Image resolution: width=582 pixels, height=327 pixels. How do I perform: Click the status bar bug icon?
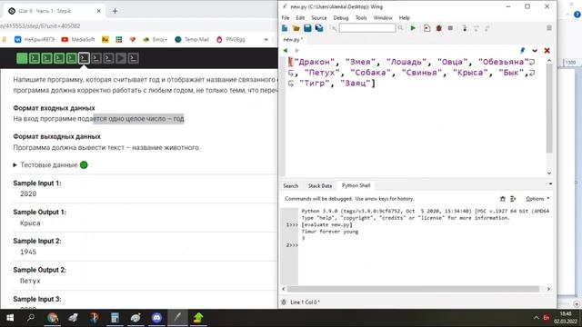coord(284,302)
